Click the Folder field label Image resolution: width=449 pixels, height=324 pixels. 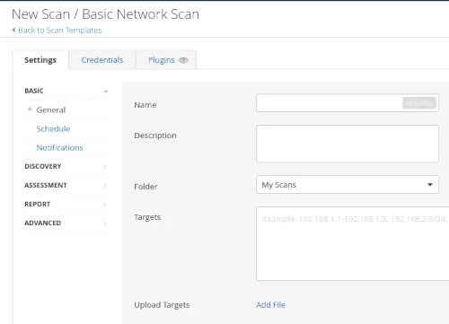click(x=145, y=187)
